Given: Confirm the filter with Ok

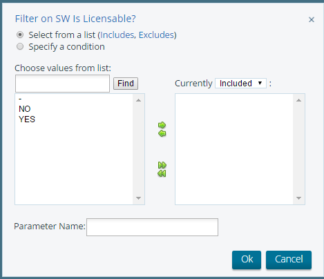Looking at the screenshot, I should pos(247,260).
